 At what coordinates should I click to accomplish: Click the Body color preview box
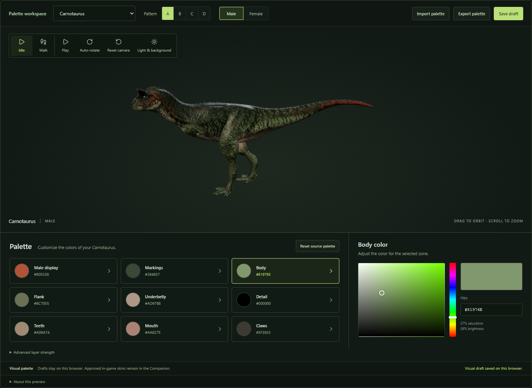point(491,276)
